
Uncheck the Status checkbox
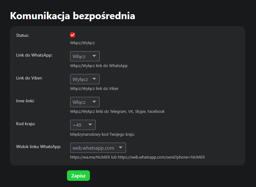click(x=73, y=35)
